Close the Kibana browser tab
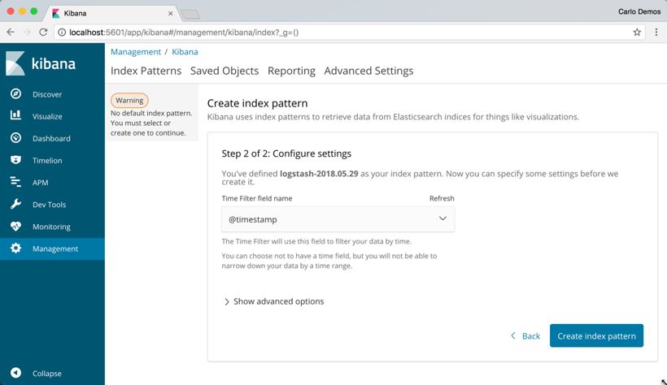Image resolution: width=667 pixels, height=385 pixels. pos(171,14)
